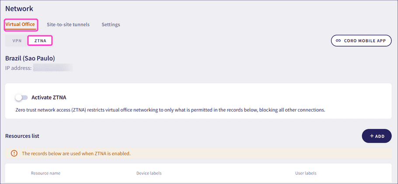Click the Resource name column header
Screen dimensions: 398x184
click(x=45, y=173)
